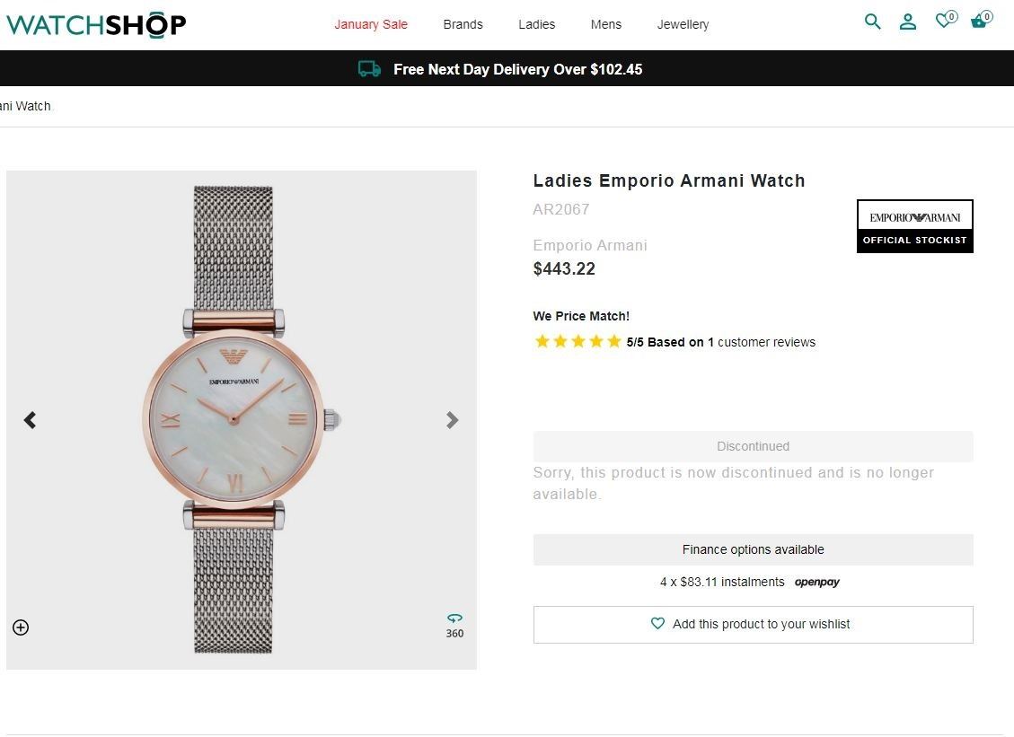
Task: Click the delivery truck icon
Action: tap(369, 69)
